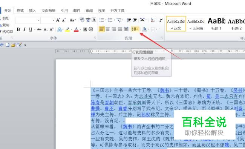Click the Enclosed Character icon
This screenshot has width=245, height=149.
(91, 29)
